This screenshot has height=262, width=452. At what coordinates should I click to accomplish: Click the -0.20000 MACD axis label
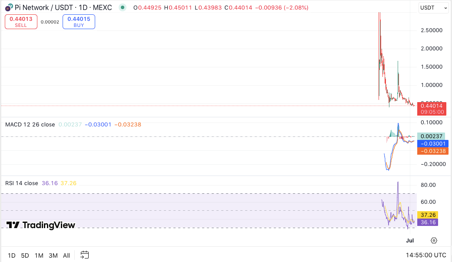click(x=433, y=164)
